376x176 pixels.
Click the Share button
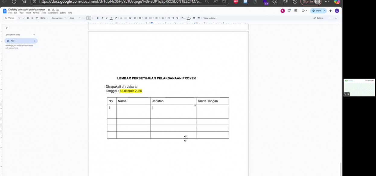pyautogui.click(x=317, y=11)
